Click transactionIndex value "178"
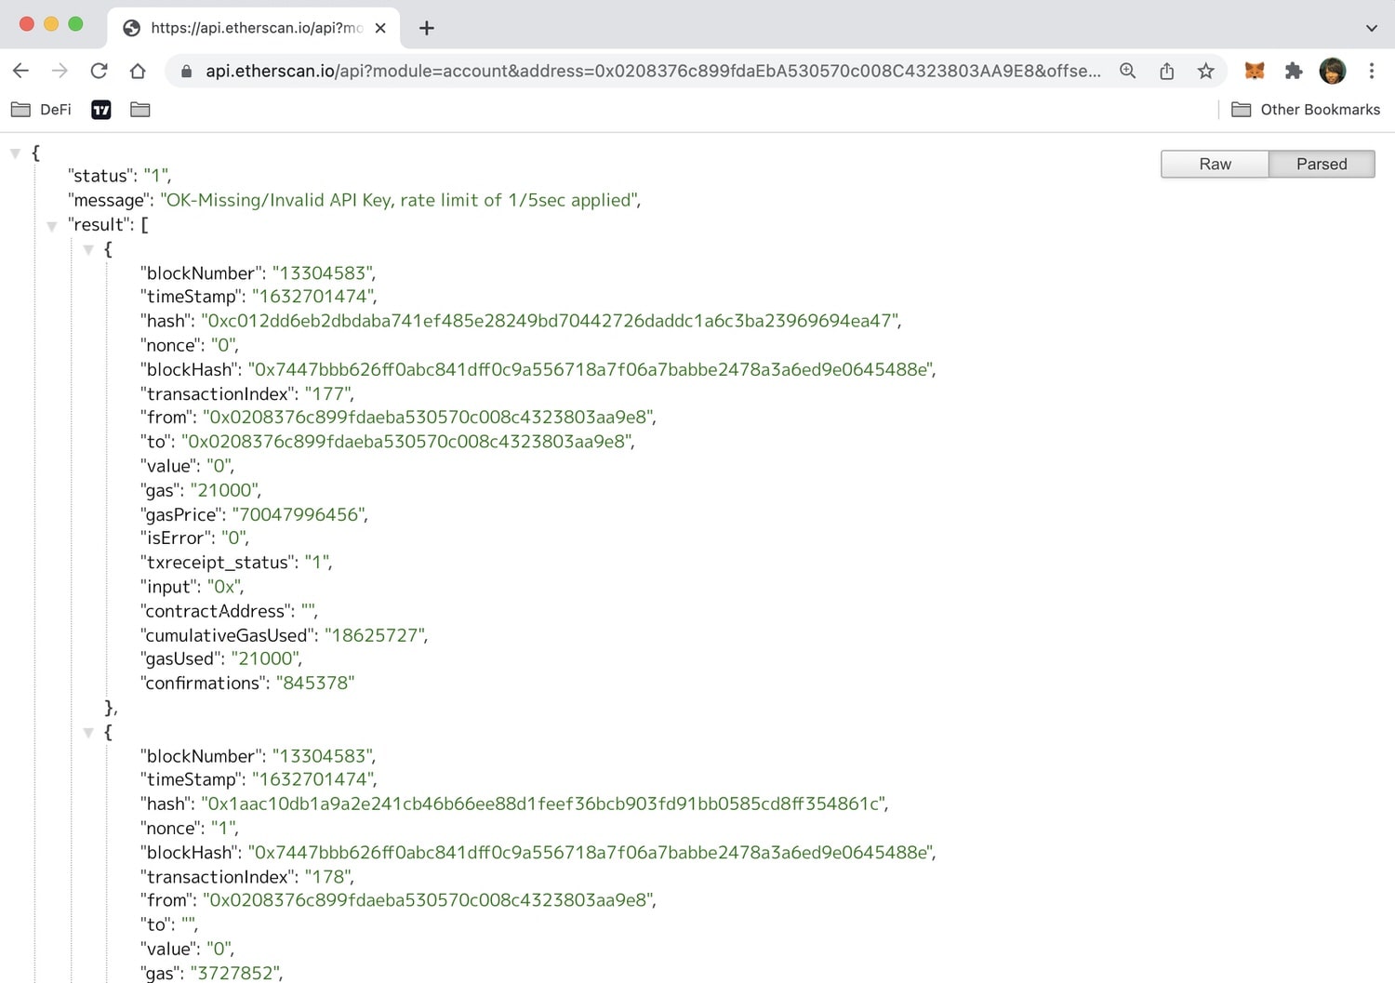Image resolution: width=1395 pixels, height=983 pixels. point(328,877)
